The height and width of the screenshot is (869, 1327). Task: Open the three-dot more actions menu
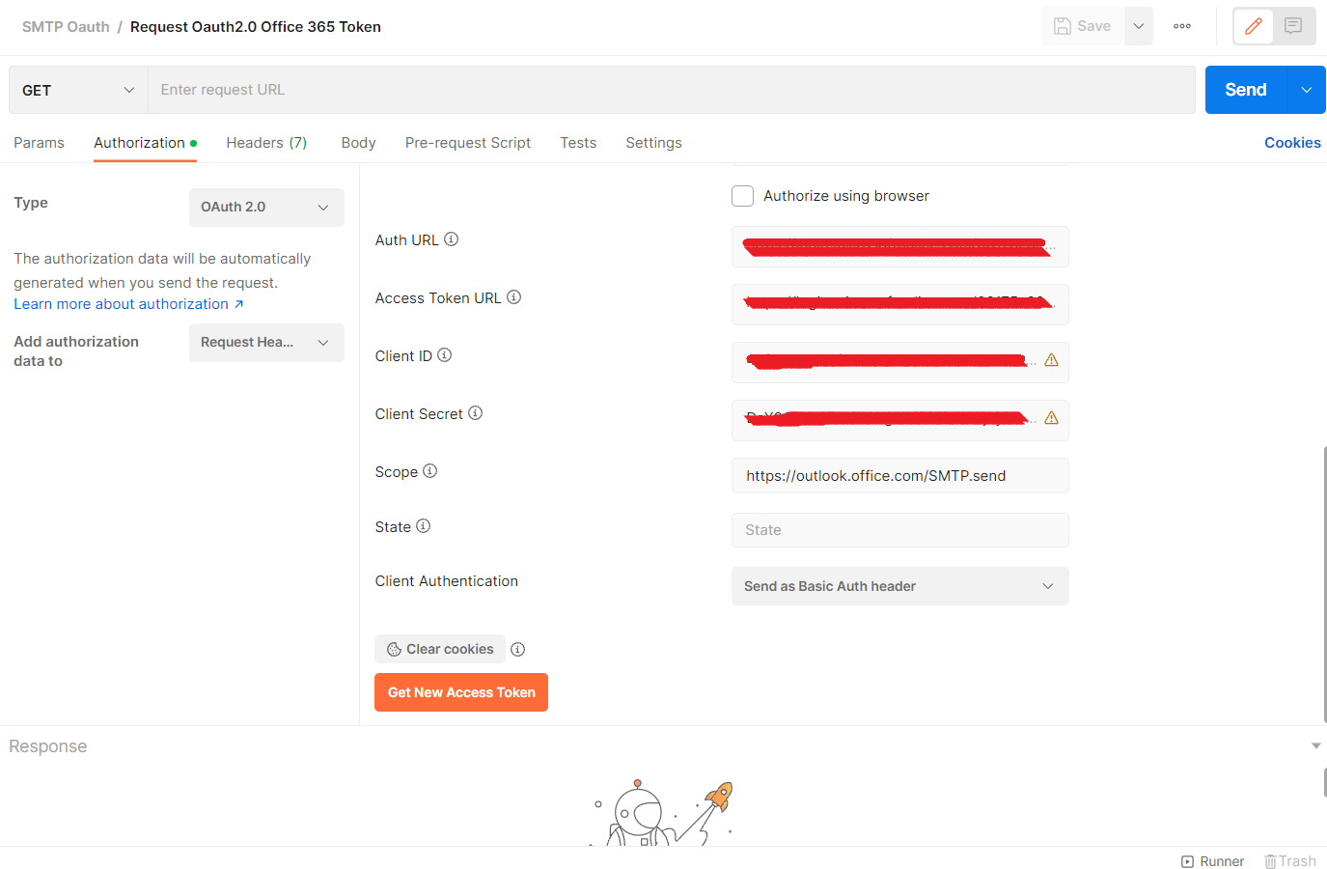pos(1182,26)
